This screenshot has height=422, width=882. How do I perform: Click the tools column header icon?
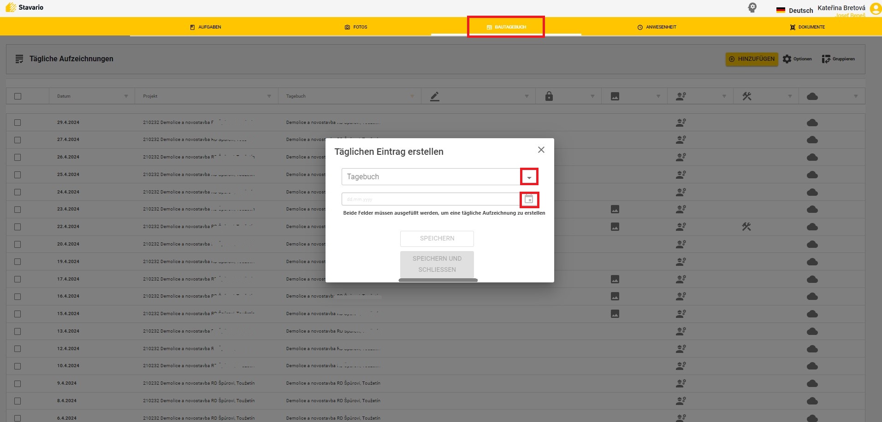pos(747,96)
